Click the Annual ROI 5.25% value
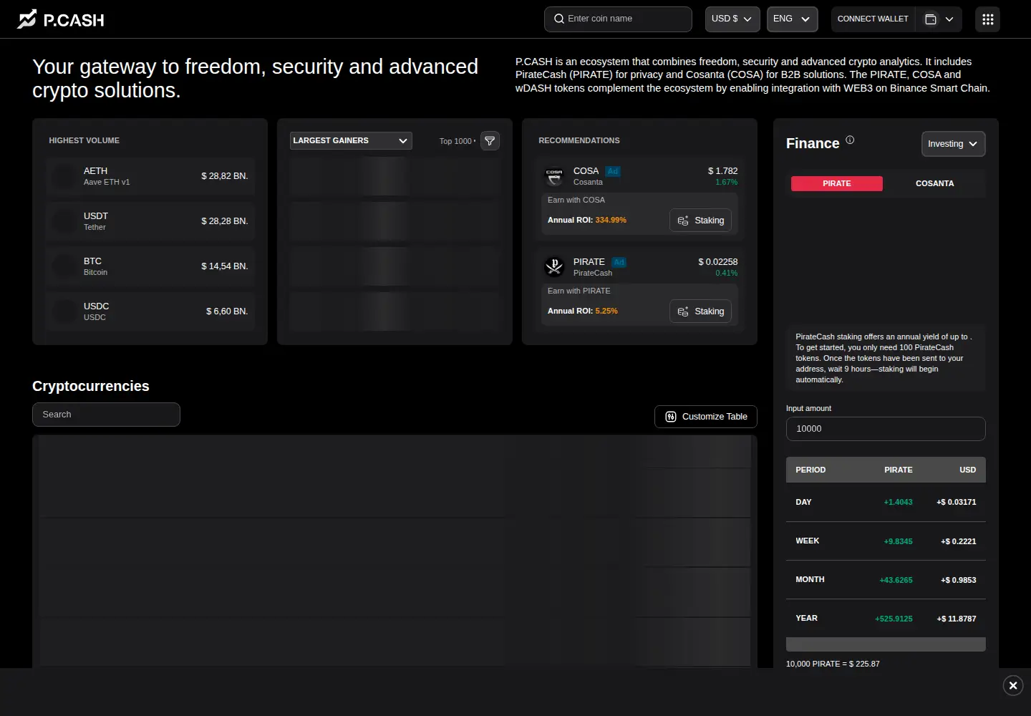The width and height of the screenshot is (1031, 716). (606, 311)
